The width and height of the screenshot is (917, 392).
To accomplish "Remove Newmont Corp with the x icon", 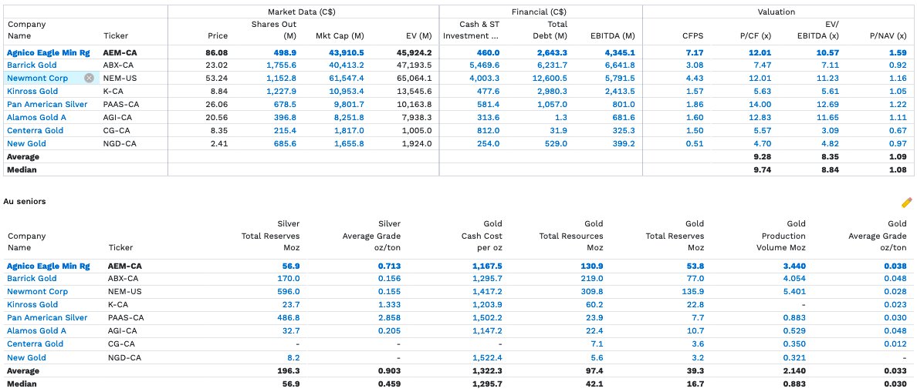I will [89, 78].
